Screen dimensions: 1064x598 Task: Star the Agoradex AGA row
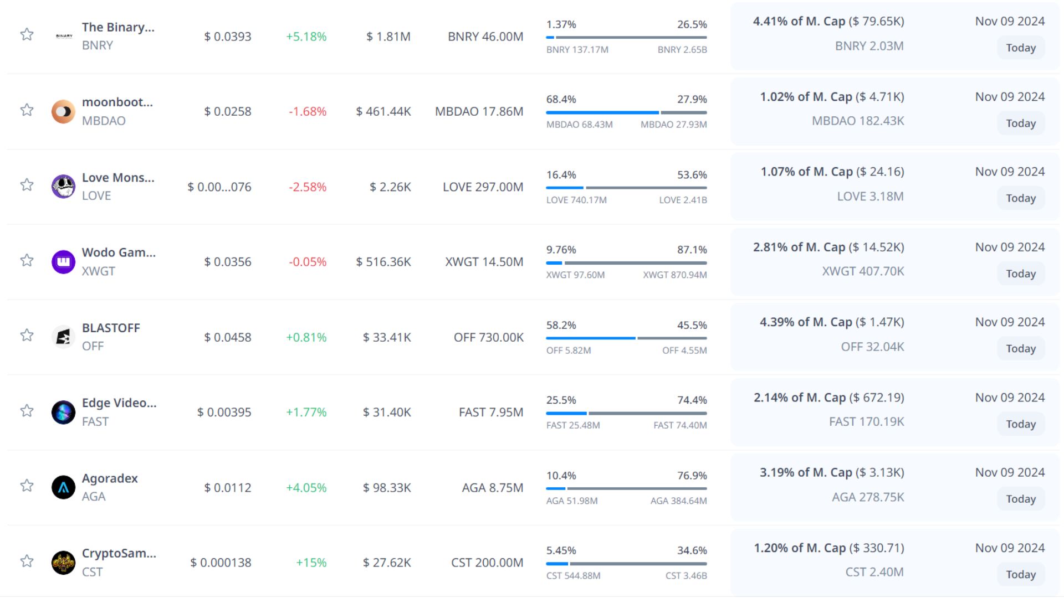click(x=27, y=486)
